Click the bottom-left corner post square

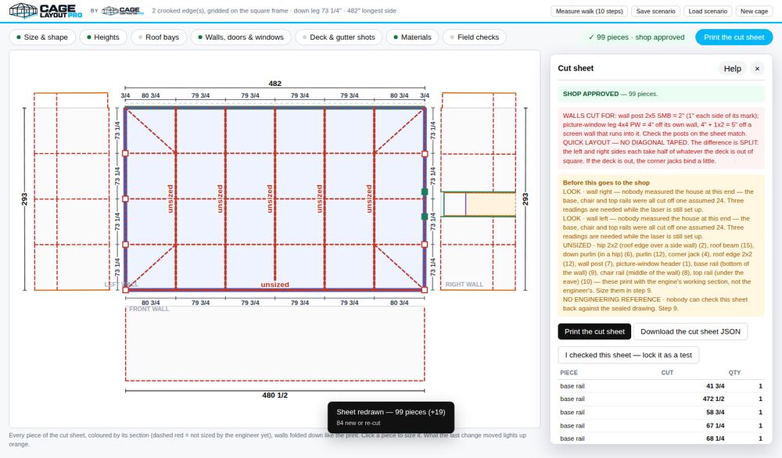coord(125,289)
